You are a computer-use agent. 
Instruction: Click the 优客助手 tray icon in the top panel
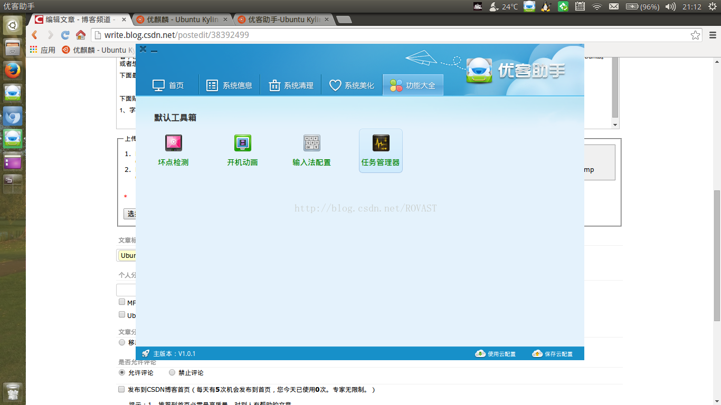coord(529,6)
